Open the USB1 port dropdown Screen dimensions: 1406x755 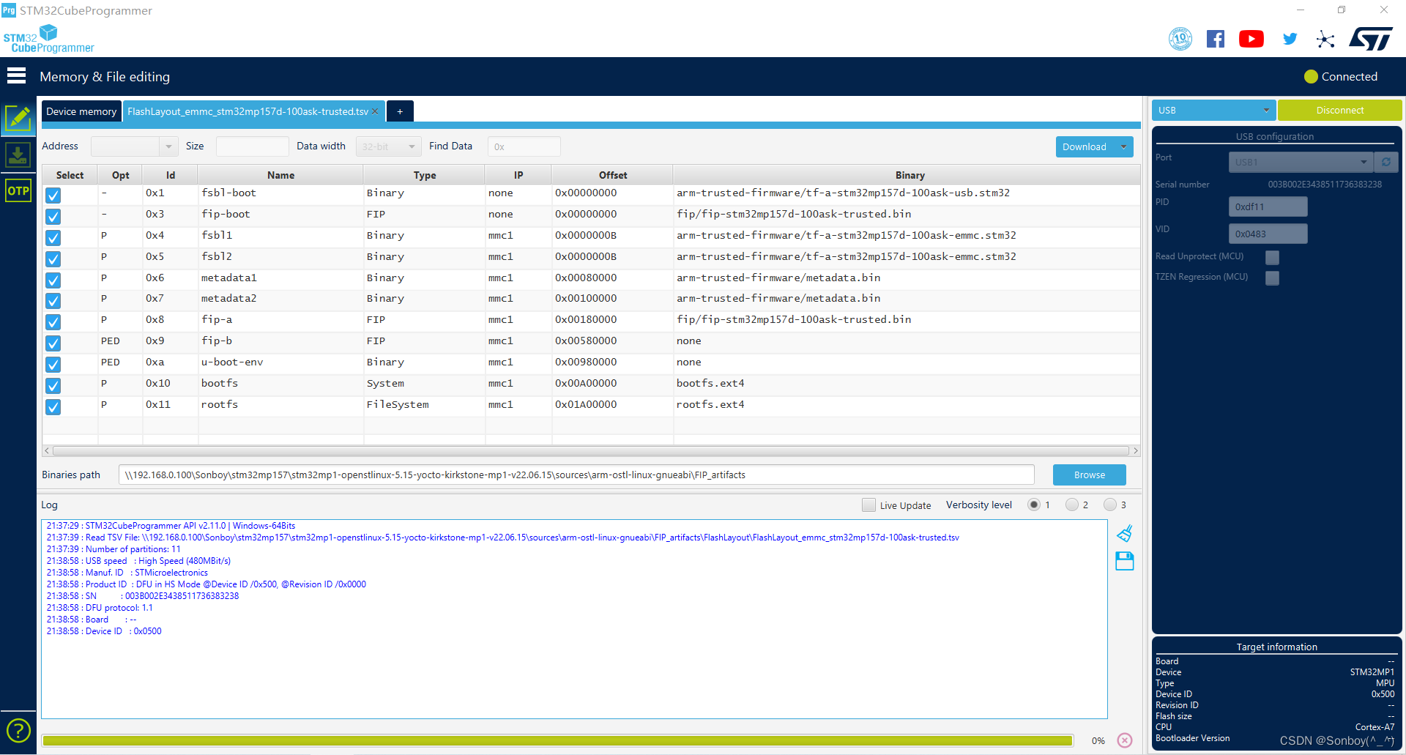(1300, 162)
